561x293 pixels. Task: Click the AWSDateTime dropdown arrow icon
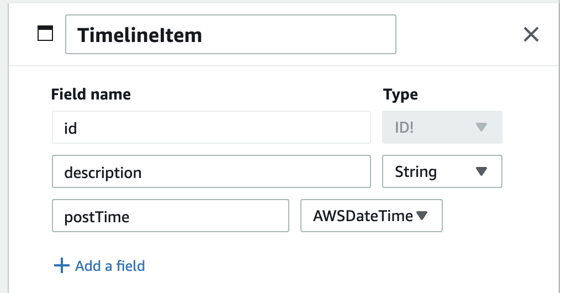click(422, 215)
